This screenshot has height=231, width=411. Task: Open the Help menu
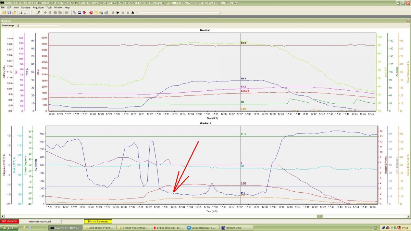coord(67,7)
